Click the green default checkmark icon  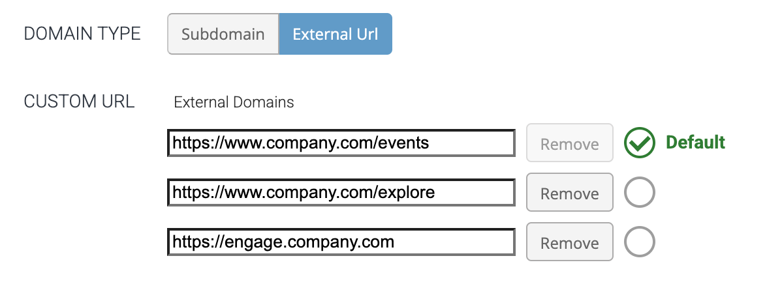(x=640, y=143)
